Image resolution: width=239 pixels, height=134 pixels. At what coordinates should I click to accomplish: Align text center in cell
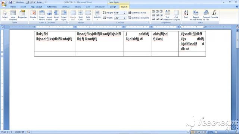coord(157,15)
